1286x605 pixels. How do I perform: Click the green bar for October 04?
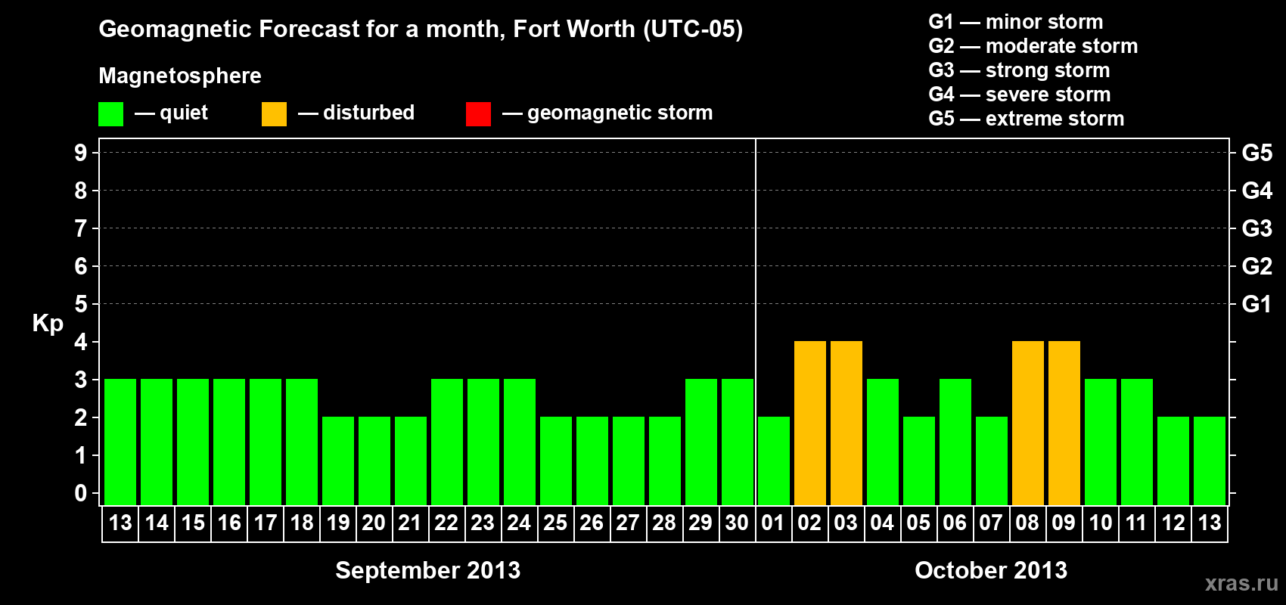883,442
